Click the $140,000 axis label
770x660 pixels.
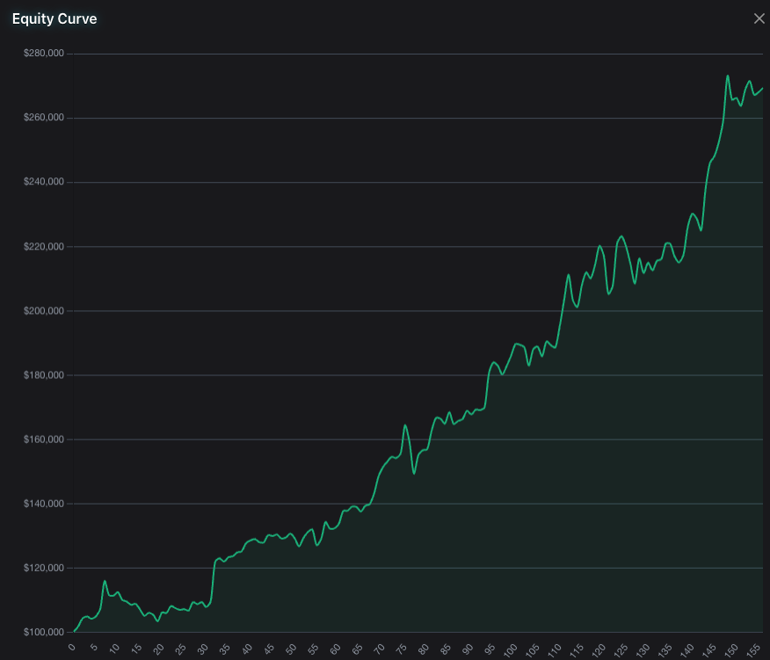(x=44, y=504)
